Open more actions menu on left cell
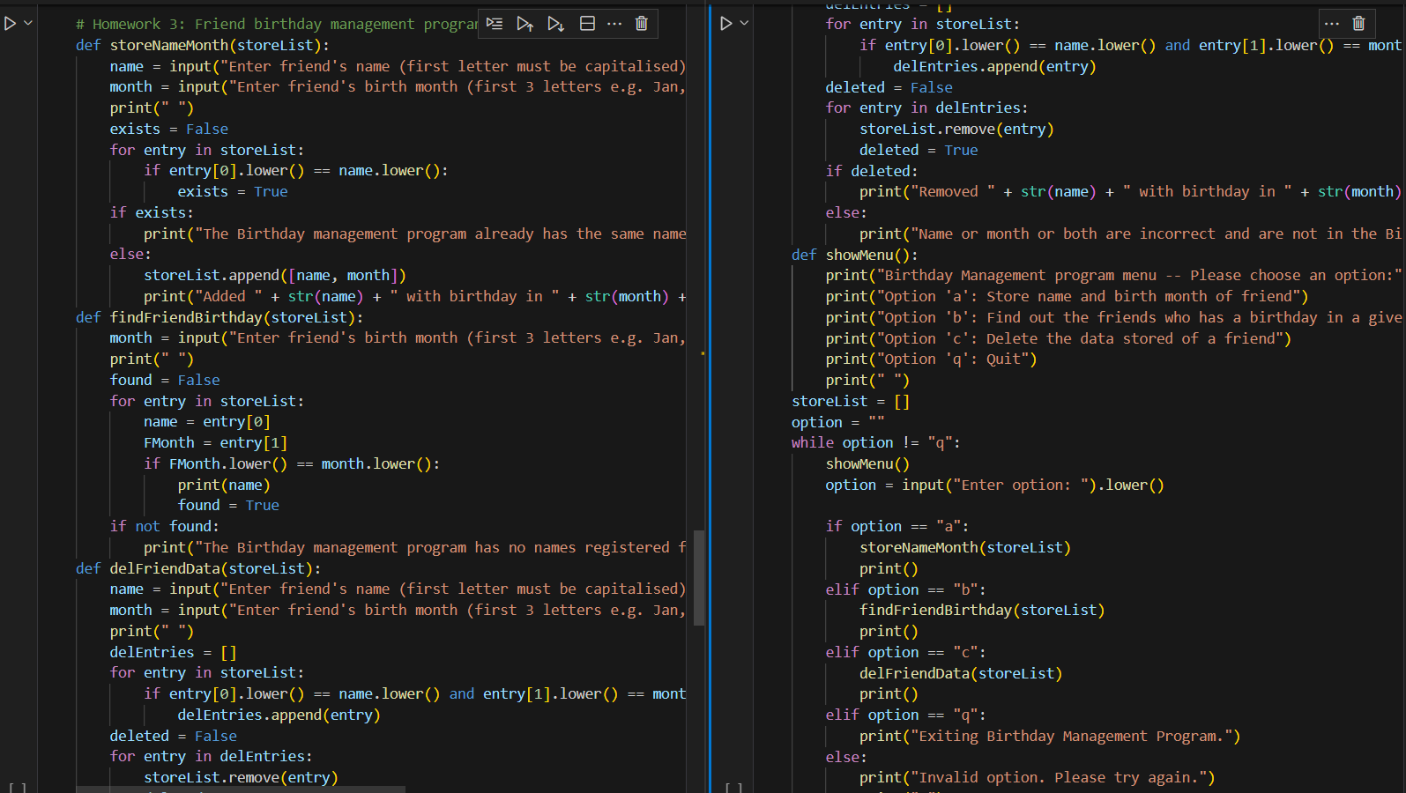Screen dimensions: 1406x793 click(614, 24)
